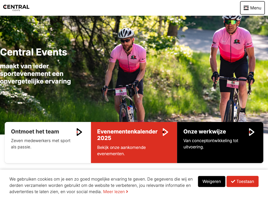Click 'Zeven medewerkers met sport als passie' text
268x201 pixels.
pos(41,144)
